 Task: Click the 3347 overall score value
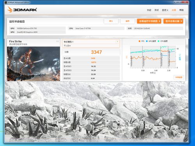pos(96,52)
